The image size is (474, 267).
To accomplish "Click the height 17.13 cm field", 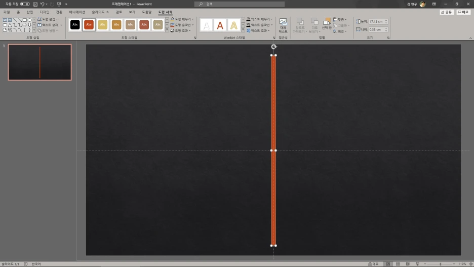I will [x=378, y=21].
